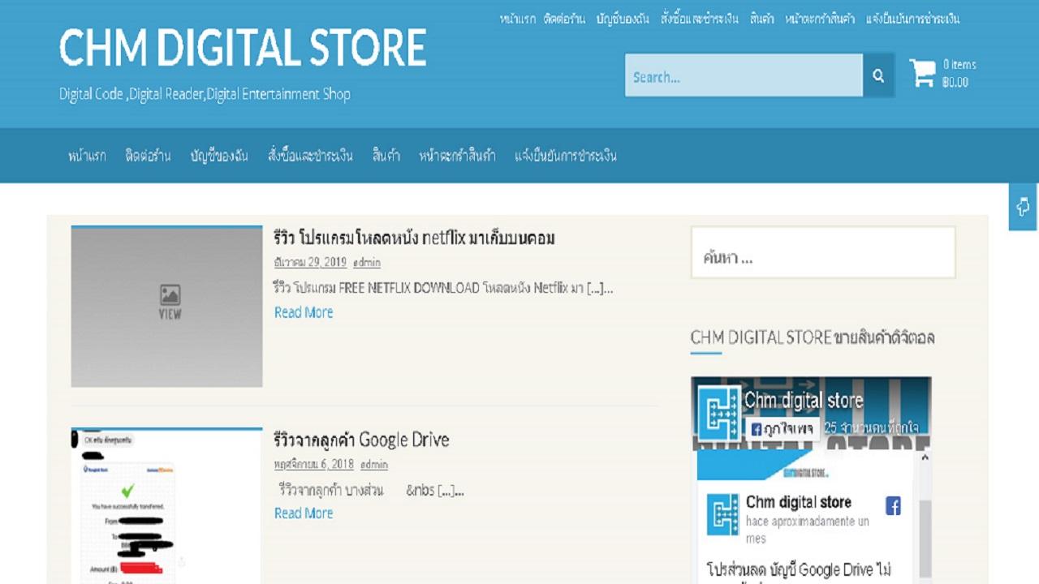Click the Chm digital store avatar beside the post
1039x584 pixels.
(722, 514)
